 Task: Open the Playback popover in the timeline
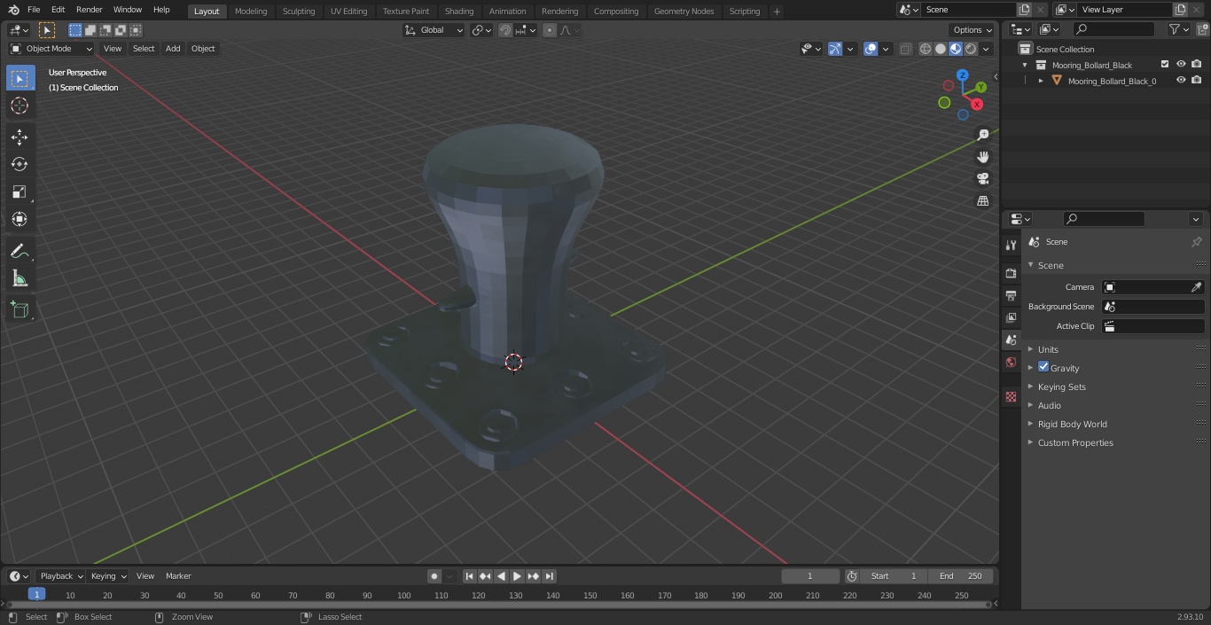(x=61, y=576)
